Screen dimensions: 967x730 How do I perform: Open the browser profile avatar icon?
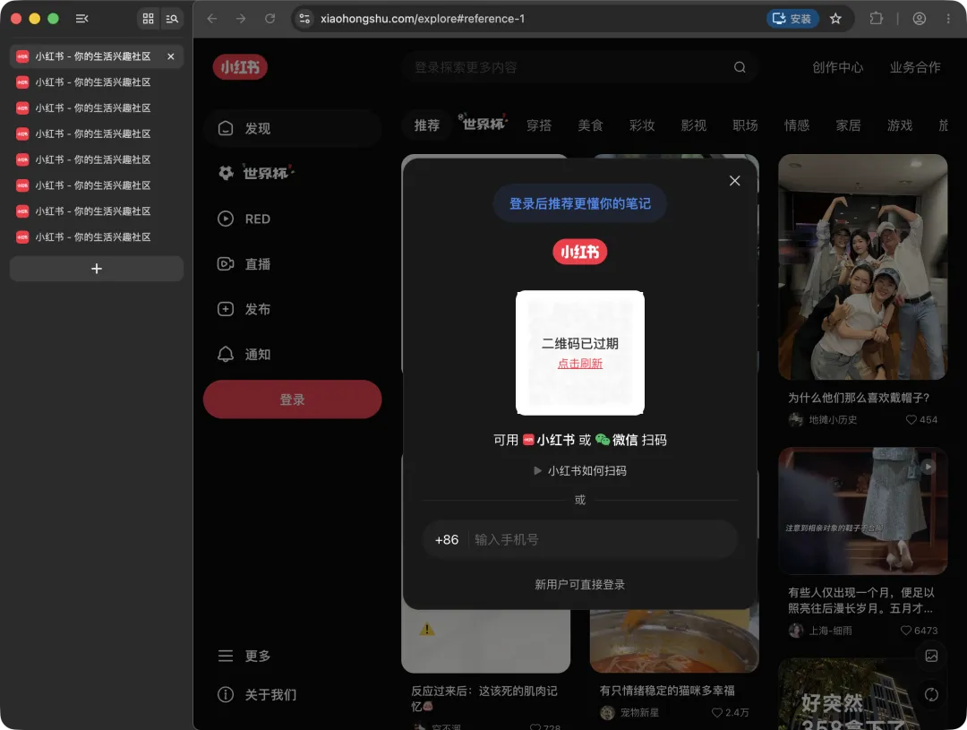[919, 19]
